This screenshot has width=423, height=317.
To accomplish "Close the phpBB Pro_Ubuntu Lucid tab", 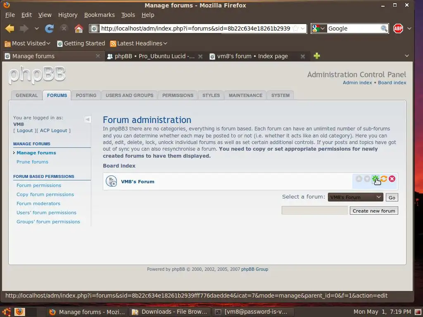I will 200,56.
